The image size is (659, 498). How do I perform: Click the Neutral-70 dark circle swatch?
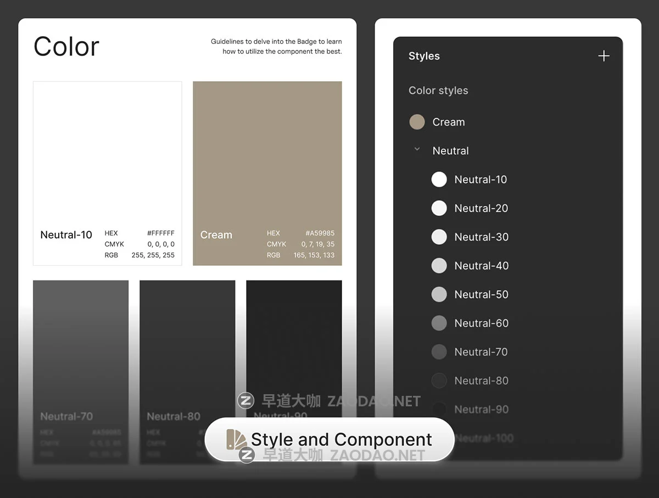point(439,352)
